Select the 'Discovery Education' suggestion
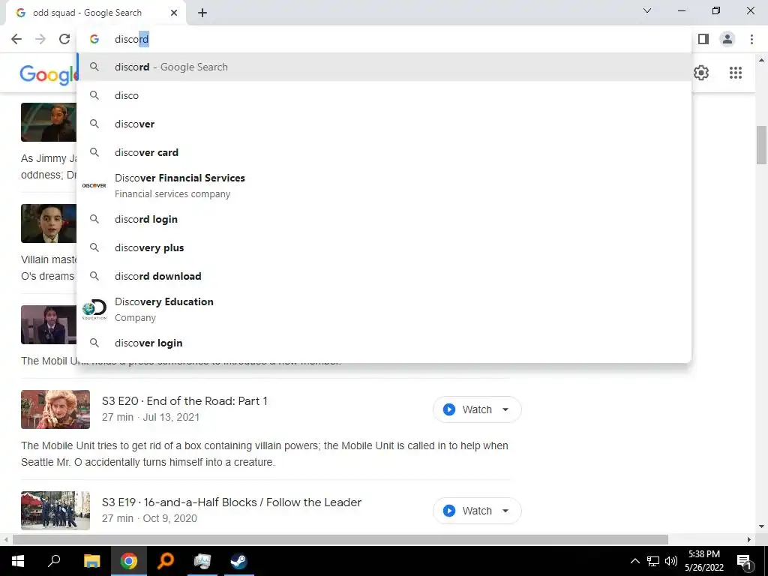 tap(384, 310)
